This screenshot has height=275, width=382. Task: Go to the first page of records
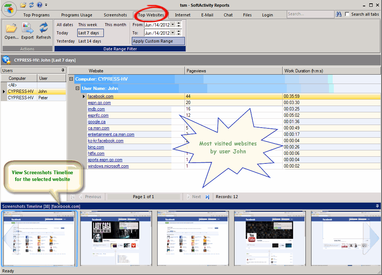(x=72, y=197)
